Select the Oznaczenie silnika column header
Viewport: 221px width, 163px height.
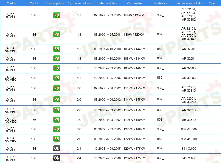coord(189,3)
